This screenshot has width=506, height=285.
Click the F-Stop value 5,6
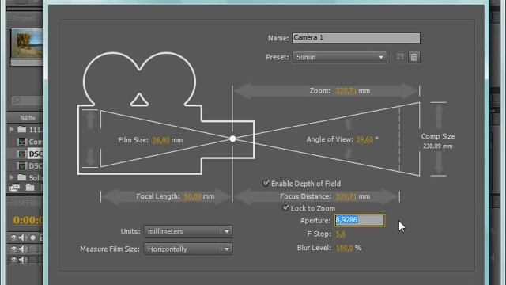(x=341, y=234)
